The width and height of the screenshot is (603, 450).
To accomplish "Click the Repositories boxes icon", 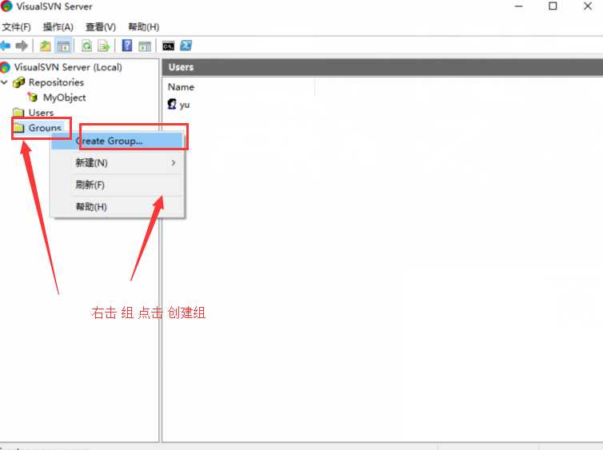I will point(19,82).
